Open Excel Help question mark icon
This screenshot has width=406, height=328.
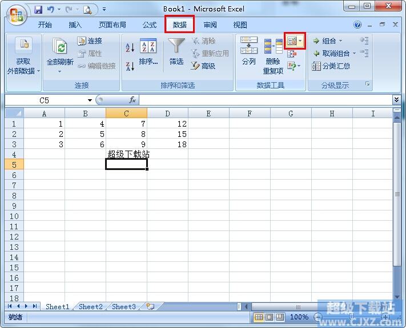pos(357,25)
